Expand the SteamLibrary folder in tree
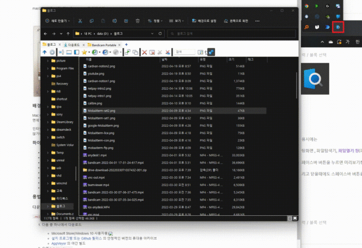The height and width of the screenshot is (248, 362). point(48,121)
